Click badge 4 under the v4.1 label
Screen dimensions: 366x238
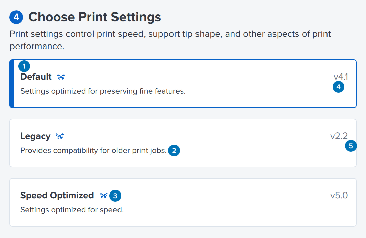[x=338, y=87]
